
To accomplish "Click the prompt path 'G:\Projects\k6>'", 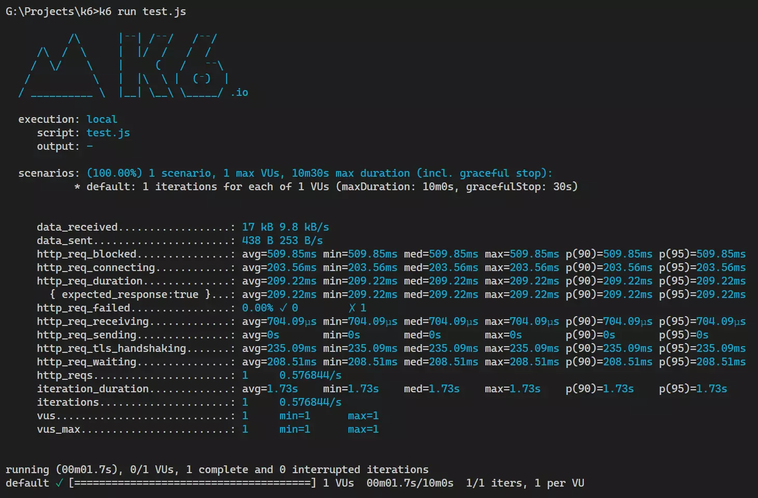I will click(x=52, y=11).
